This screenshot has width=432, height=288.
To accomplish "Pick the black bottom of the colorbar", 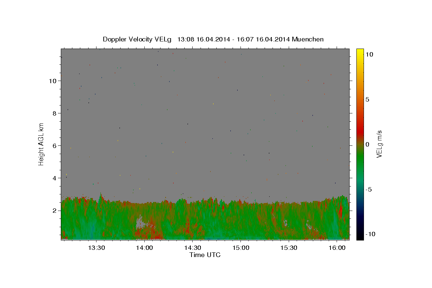I will pos(360,236).
